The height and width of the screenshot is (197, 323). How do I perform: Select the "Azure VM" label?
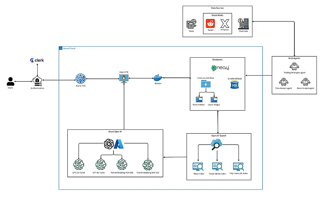click(x=124, y=72)
